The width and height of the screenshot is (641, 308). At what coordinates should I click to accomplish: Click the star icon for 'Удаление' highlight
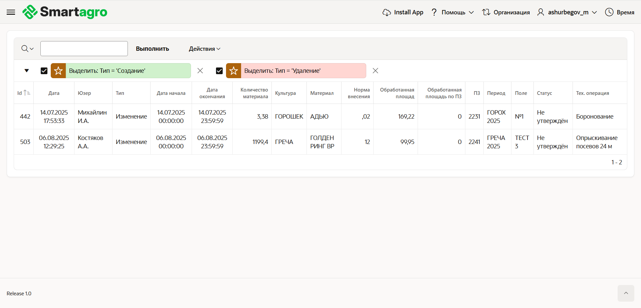click(234, 71)
